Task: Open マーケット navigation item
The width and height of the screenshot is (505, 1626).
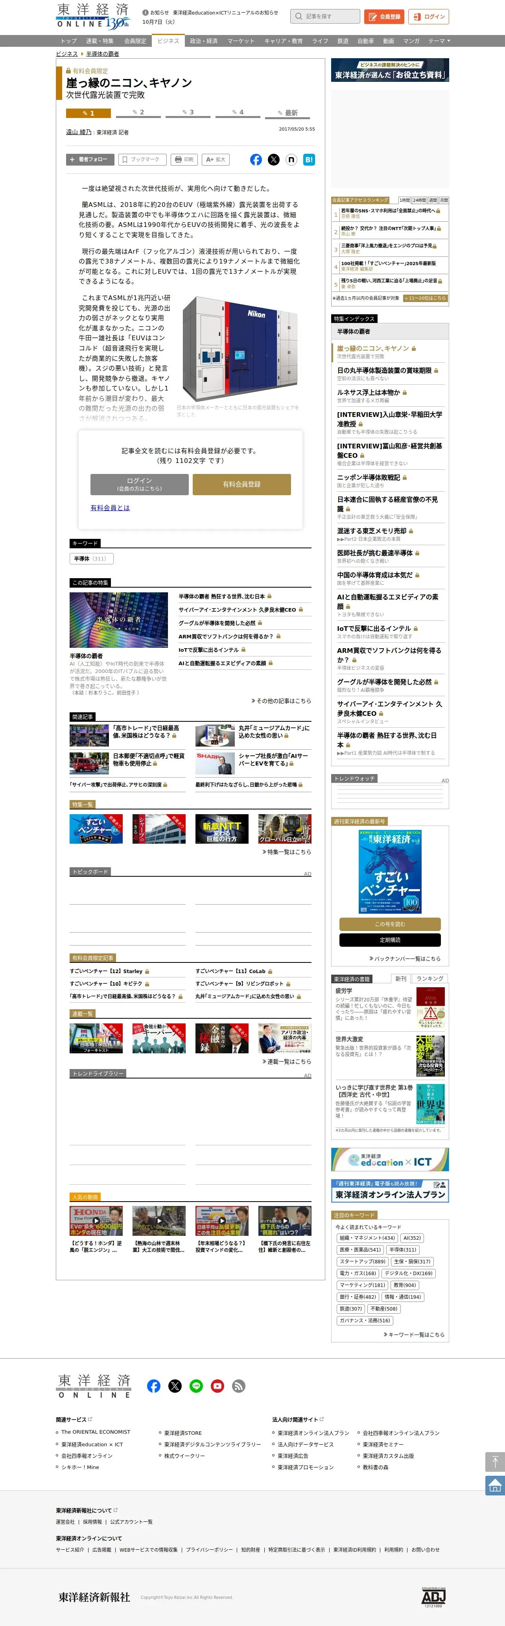Action: [x=241, y=41]
